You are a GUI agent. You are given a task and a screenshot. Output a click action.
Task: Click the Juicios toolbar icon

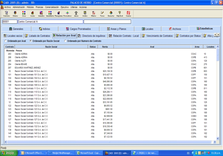coord(76,13)
